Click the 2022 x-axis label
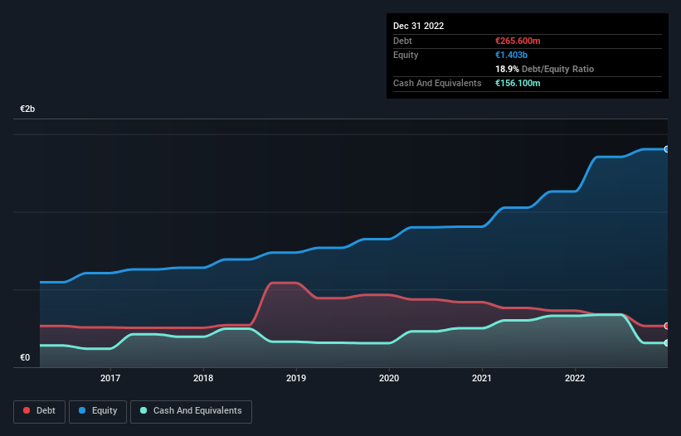The height and width of the screenshot is (436, 681). pyautogui.click(x=575, y=378)
